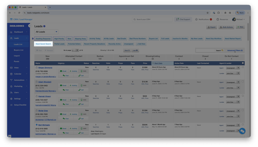Open the chat bubble widget

242,131
